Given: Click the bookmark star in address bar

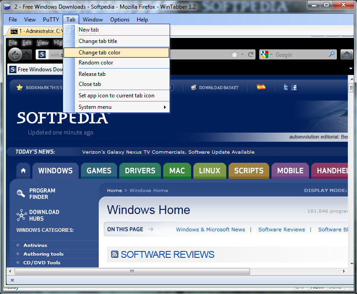Looking at the screenshot, I should click(234, 55).
